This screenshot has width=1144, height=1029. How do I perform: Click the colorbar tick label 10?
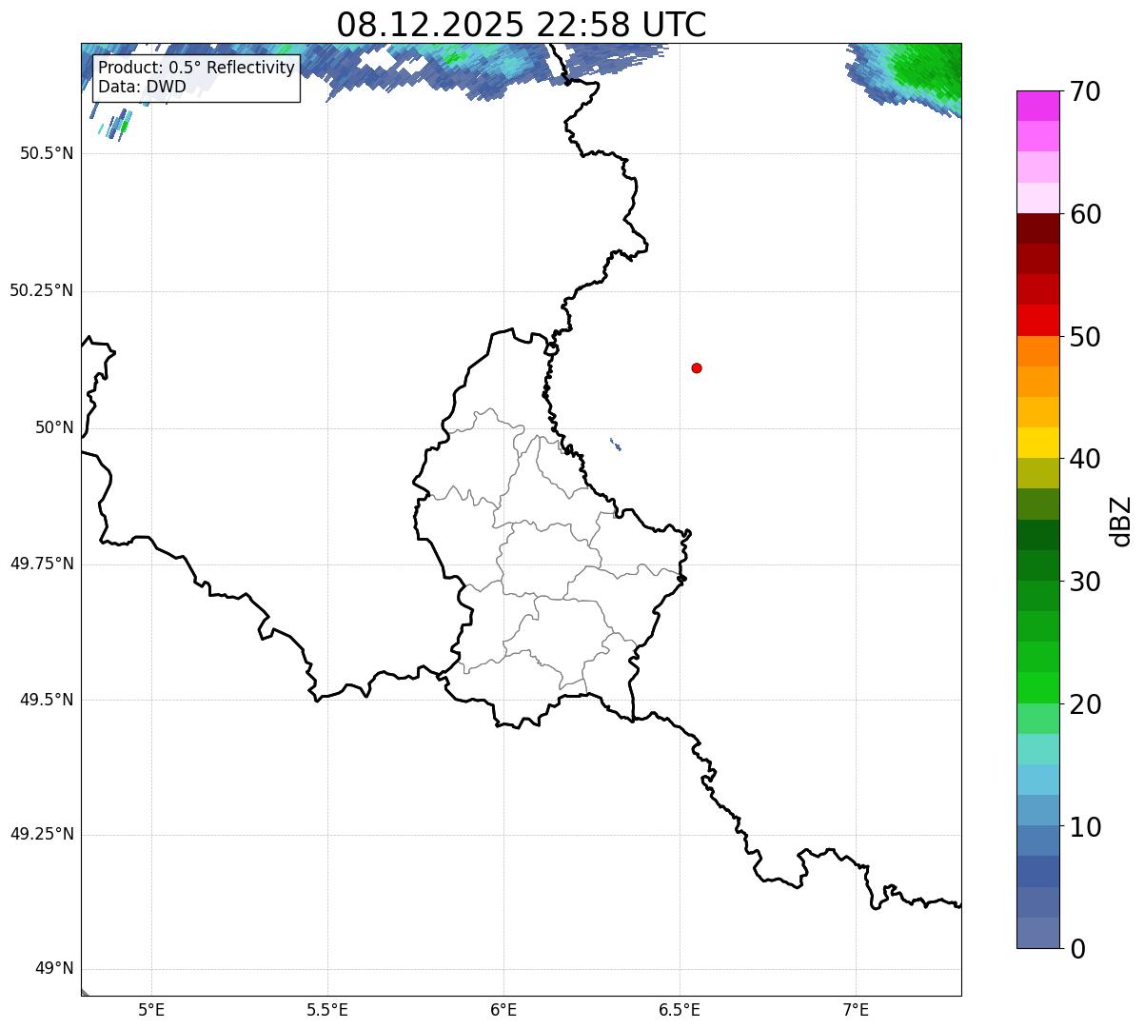[x=1085, y=826]
